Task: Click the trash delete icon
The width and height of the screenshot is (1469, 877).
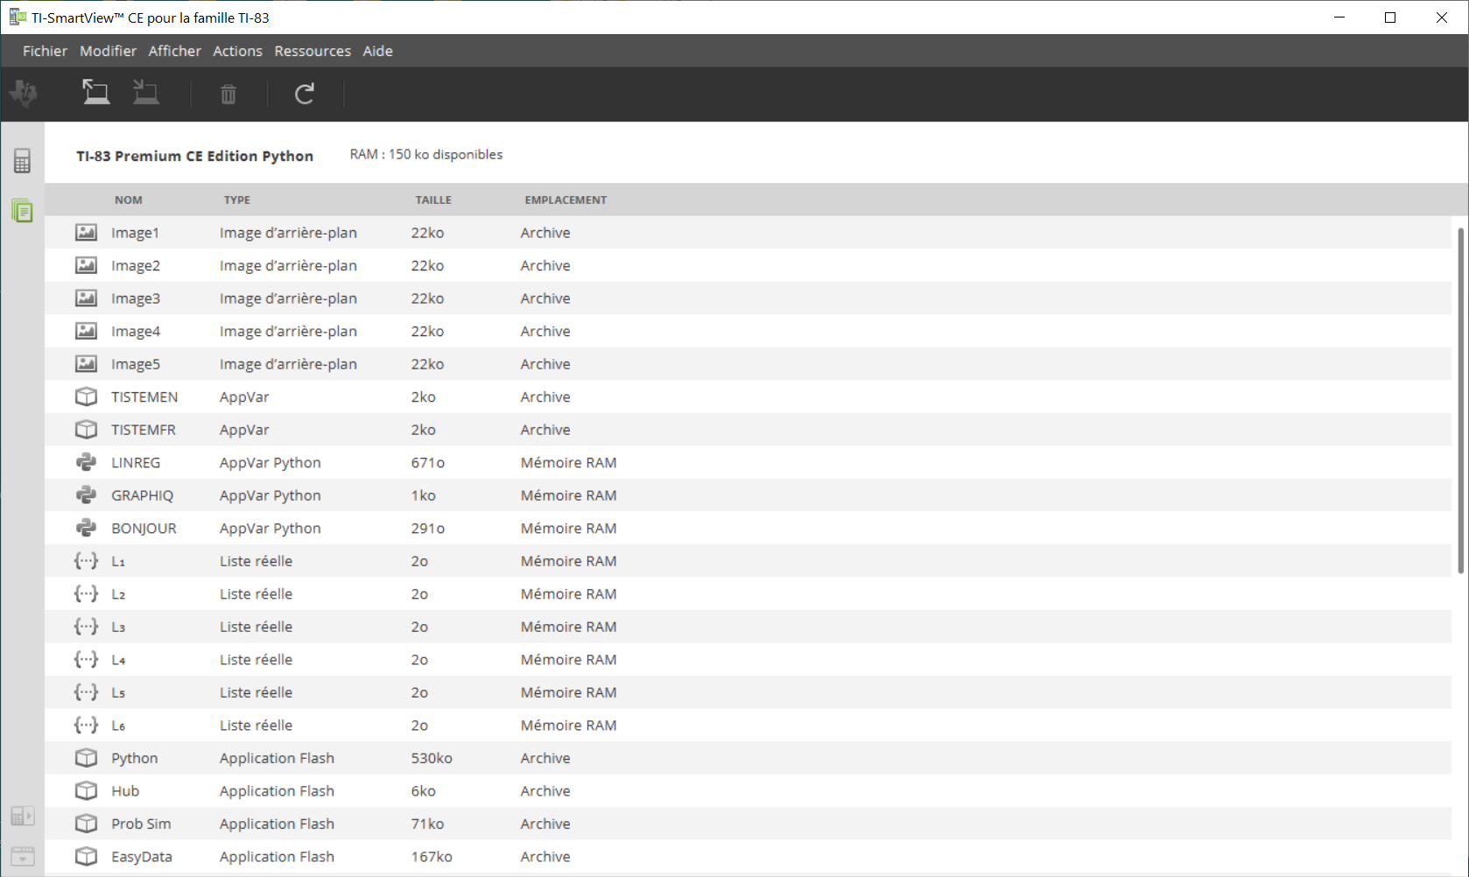Action: click(228, 94)
